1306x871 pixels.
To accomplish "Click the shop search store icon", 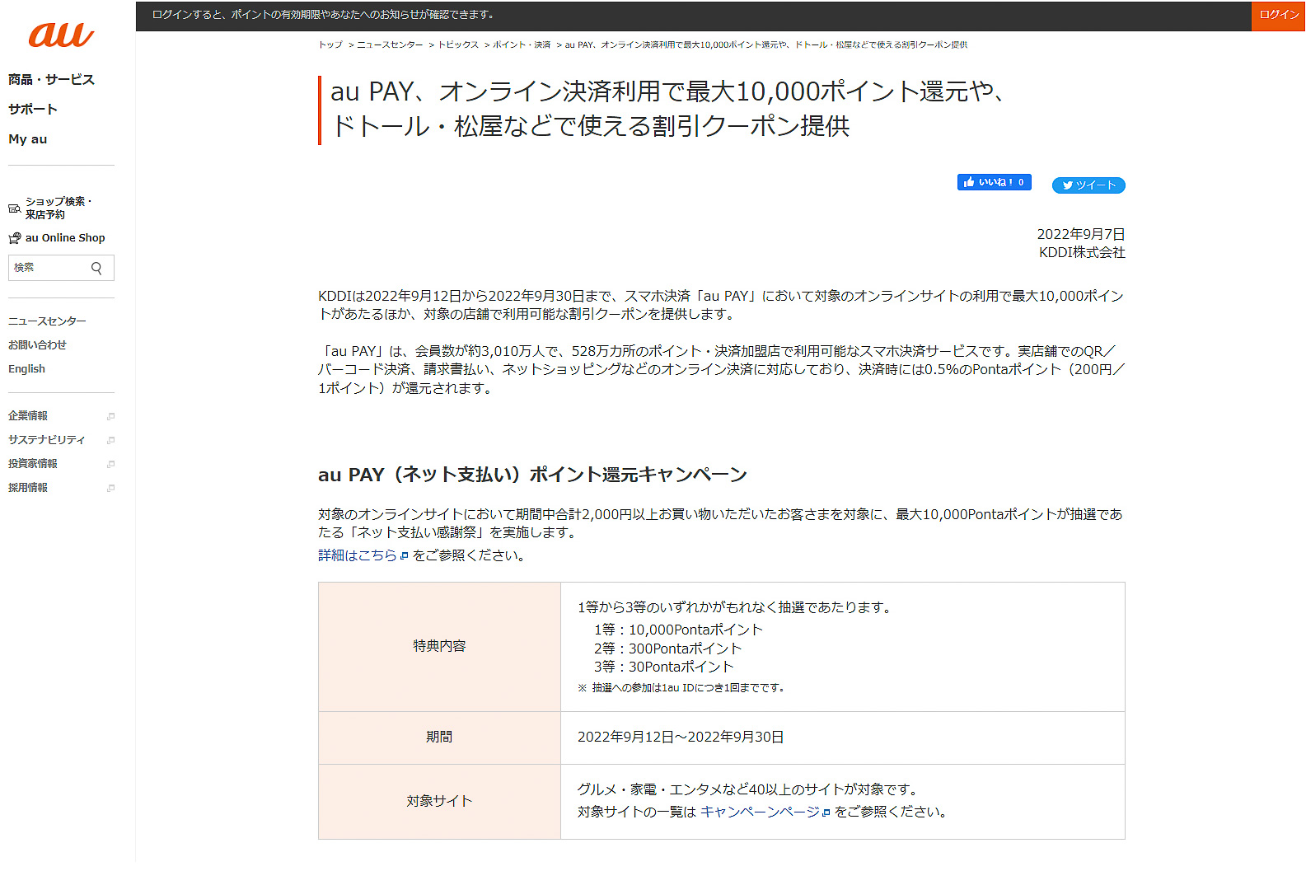I will (14, 208).
